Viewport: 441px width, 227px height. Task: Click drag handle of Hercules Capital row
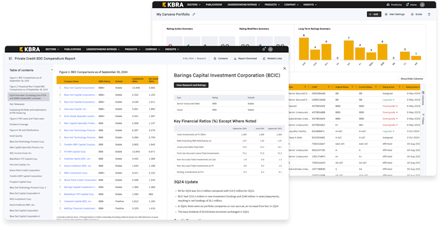point(60,109)
